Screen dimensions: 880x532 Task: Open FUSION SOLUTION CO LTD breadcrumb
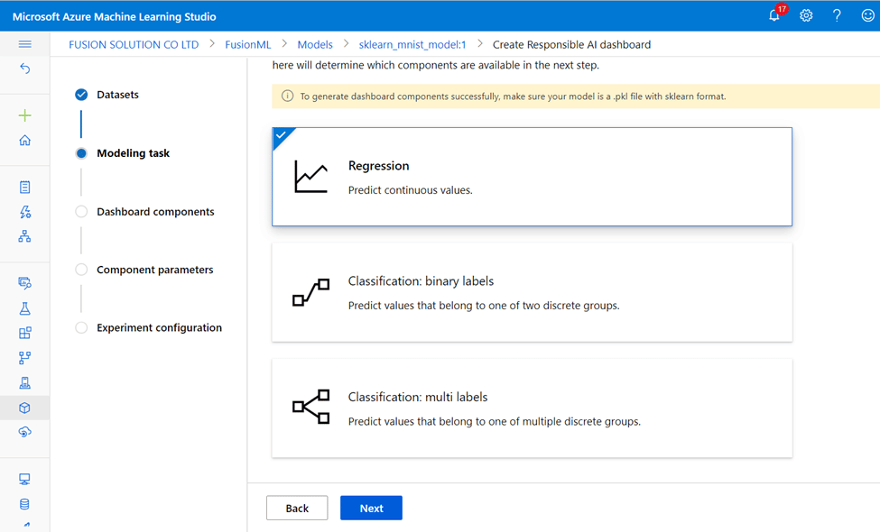pyautogui.click(x=134, y=44)
